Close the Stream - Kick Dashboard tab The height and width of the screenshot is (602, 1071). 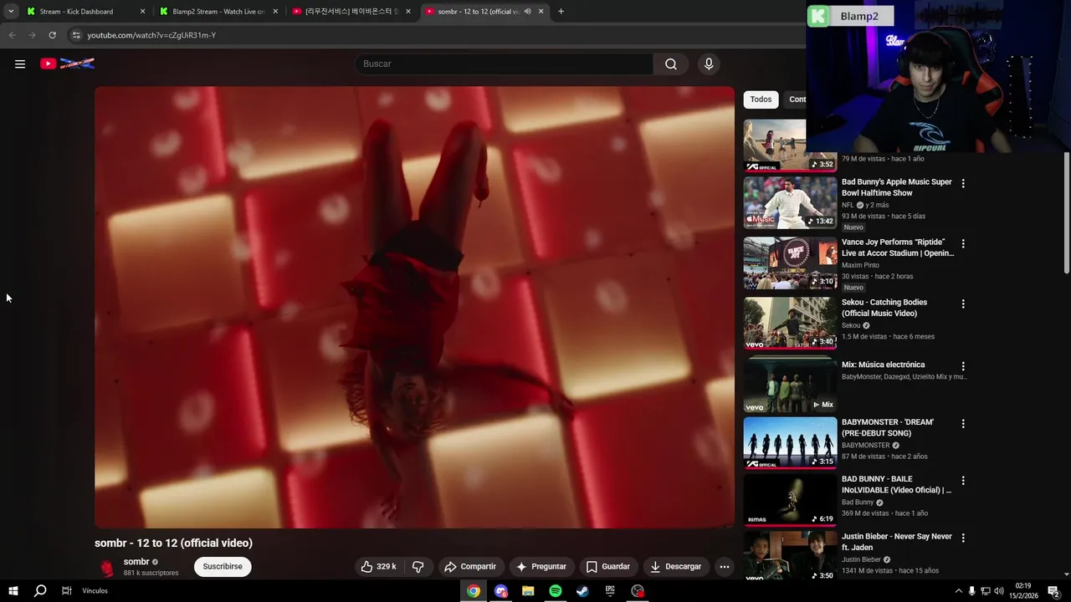[142, 12]
